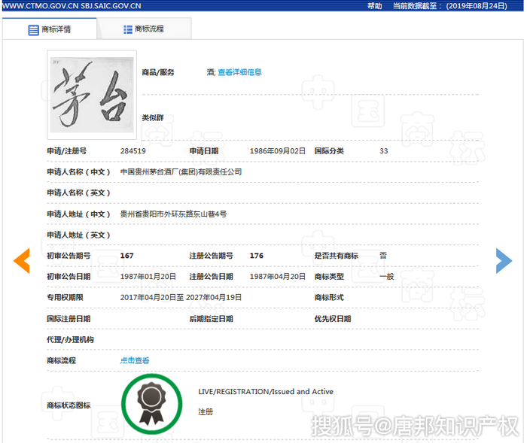Click the green registered status badge icon
Viewport: 527px width, 443px height.
(151, 404)
